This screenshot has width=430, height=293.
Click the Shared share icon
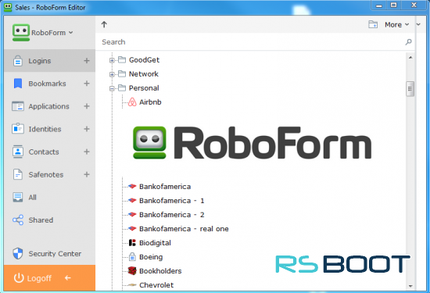coord(18,220)
